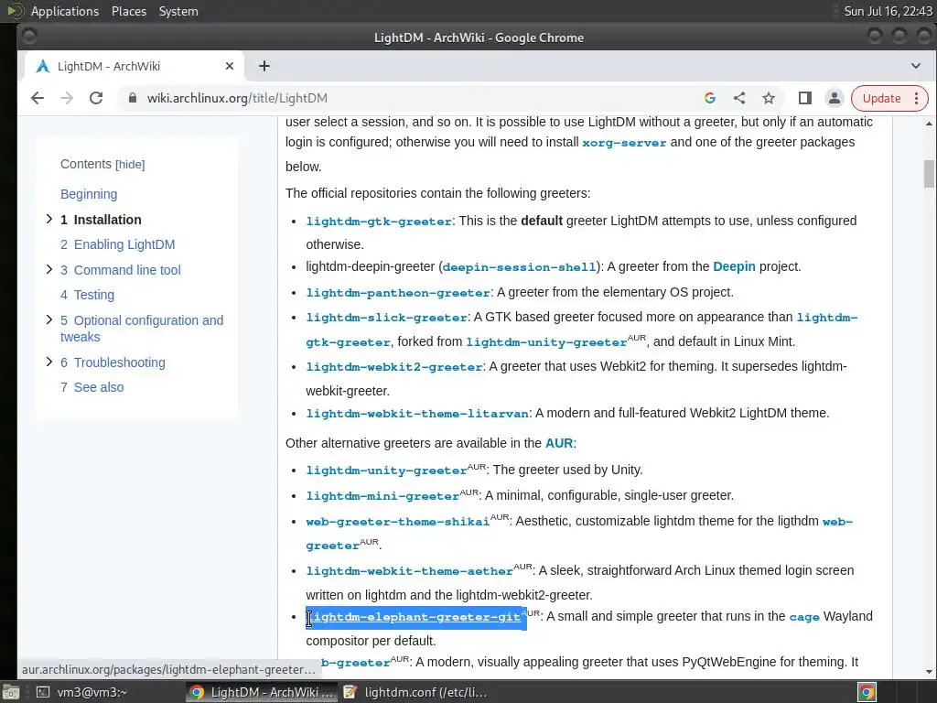Screen dimensions: 937x703
Task: Open the tab search dropdown arrow
Action: [x=915, y=66]
